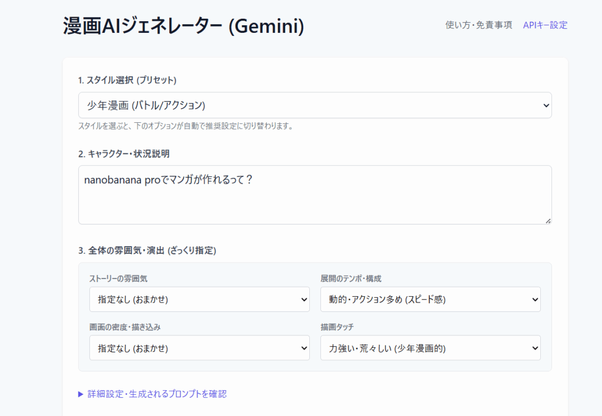The image size is (602, 416).
Task: Click the 漫画AIジェネレーター (Gemini) page title
Action: 183,26
